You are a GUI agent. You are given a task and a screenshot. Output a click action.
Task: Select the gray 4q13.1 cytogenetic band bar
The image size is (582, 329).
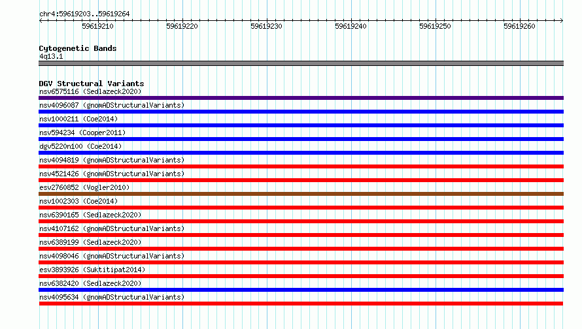(301, 63)
